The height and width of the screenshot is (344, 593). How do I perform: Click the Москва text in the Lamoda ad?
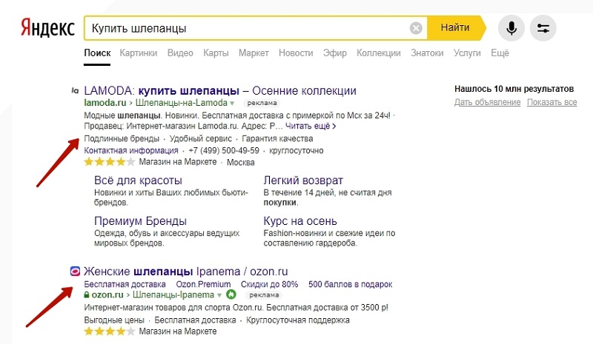pyautogui.click(x=240, y=162)
